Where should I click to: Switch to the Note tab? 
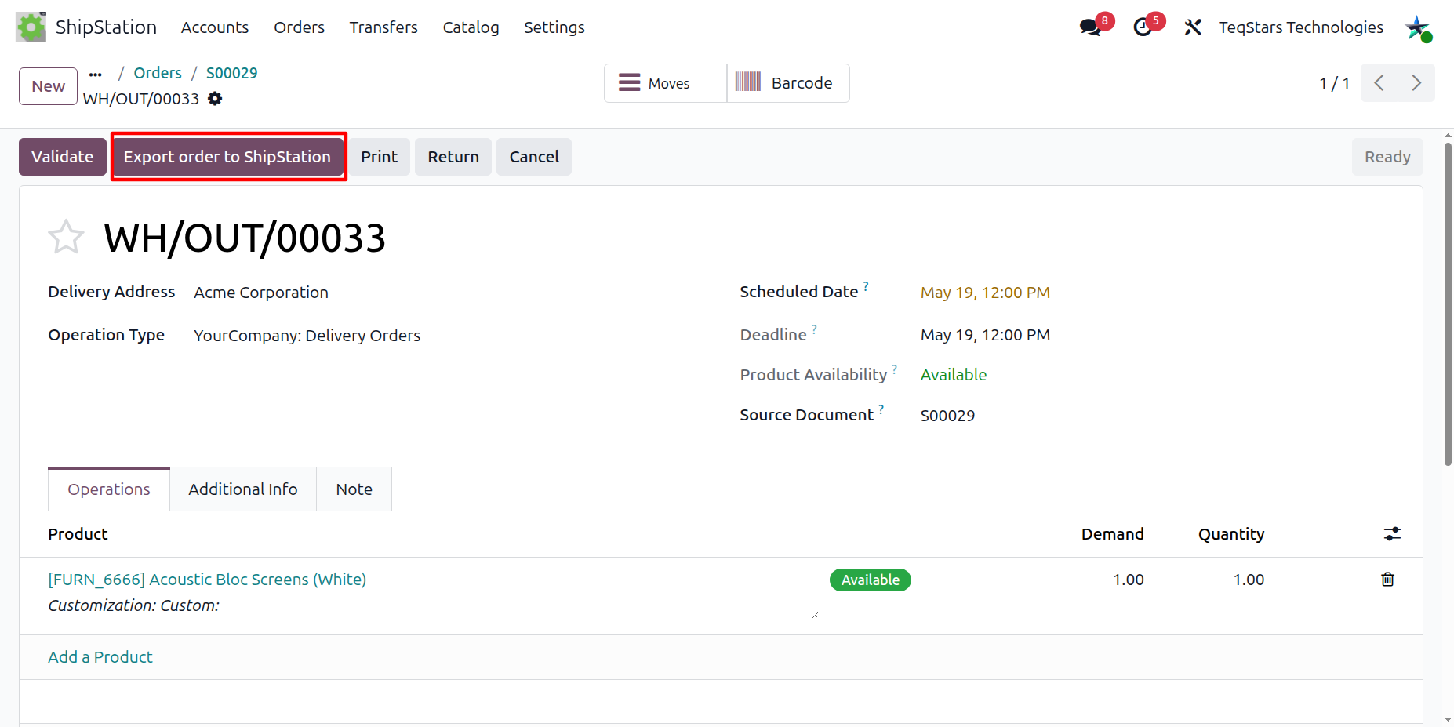(x=354, y=489)
